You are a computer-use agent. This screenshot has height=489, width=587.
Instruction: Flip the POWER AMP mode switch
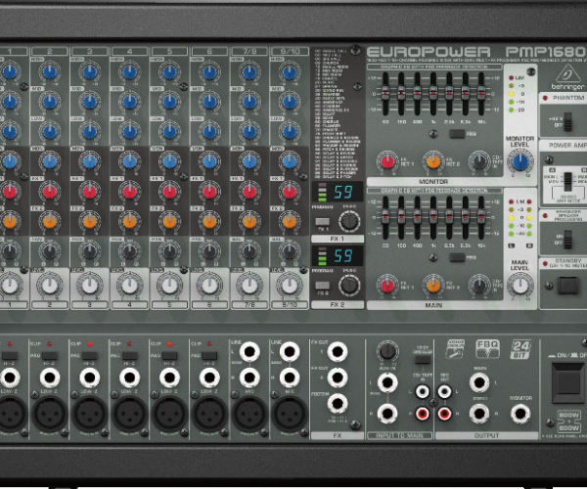pyautogui.click(x=567, y=182)
